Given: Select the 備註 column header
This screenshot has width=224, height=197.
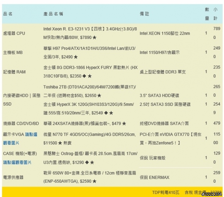Looking at the screenshot, I should tap(144, 14).
